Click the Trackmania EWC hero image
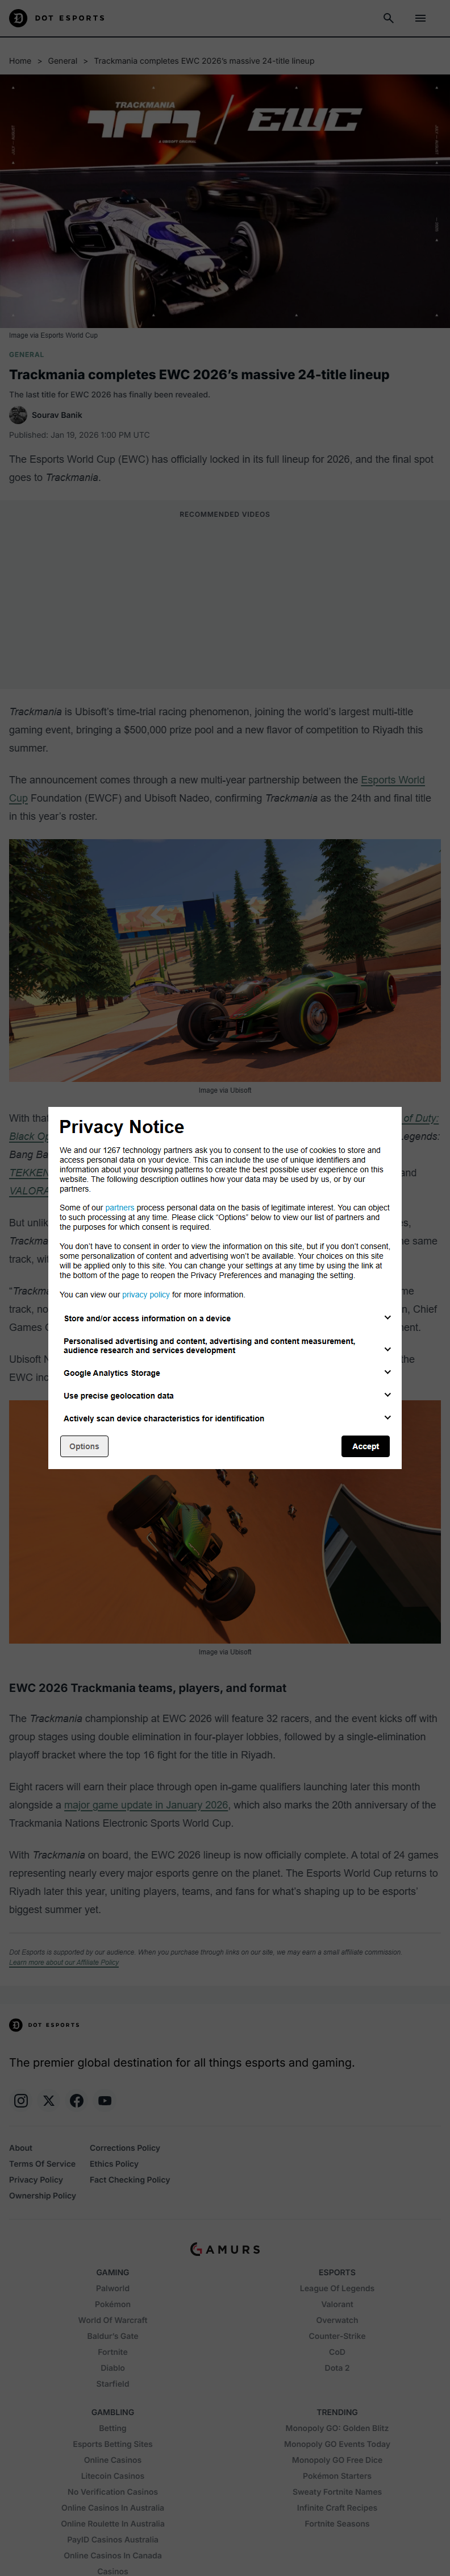The width and height of the screenshot is (450, 2576). coord(225,201)
